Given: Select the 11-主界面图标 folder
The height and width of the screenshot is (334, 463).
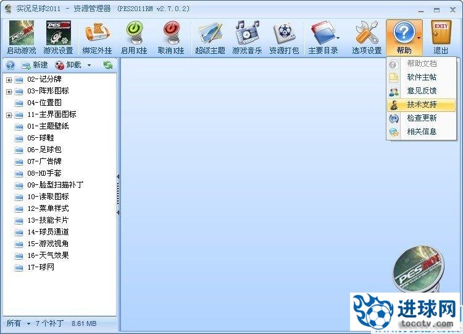Looking at the screenshot, I should pyautogui.click(x=52, y=114).
